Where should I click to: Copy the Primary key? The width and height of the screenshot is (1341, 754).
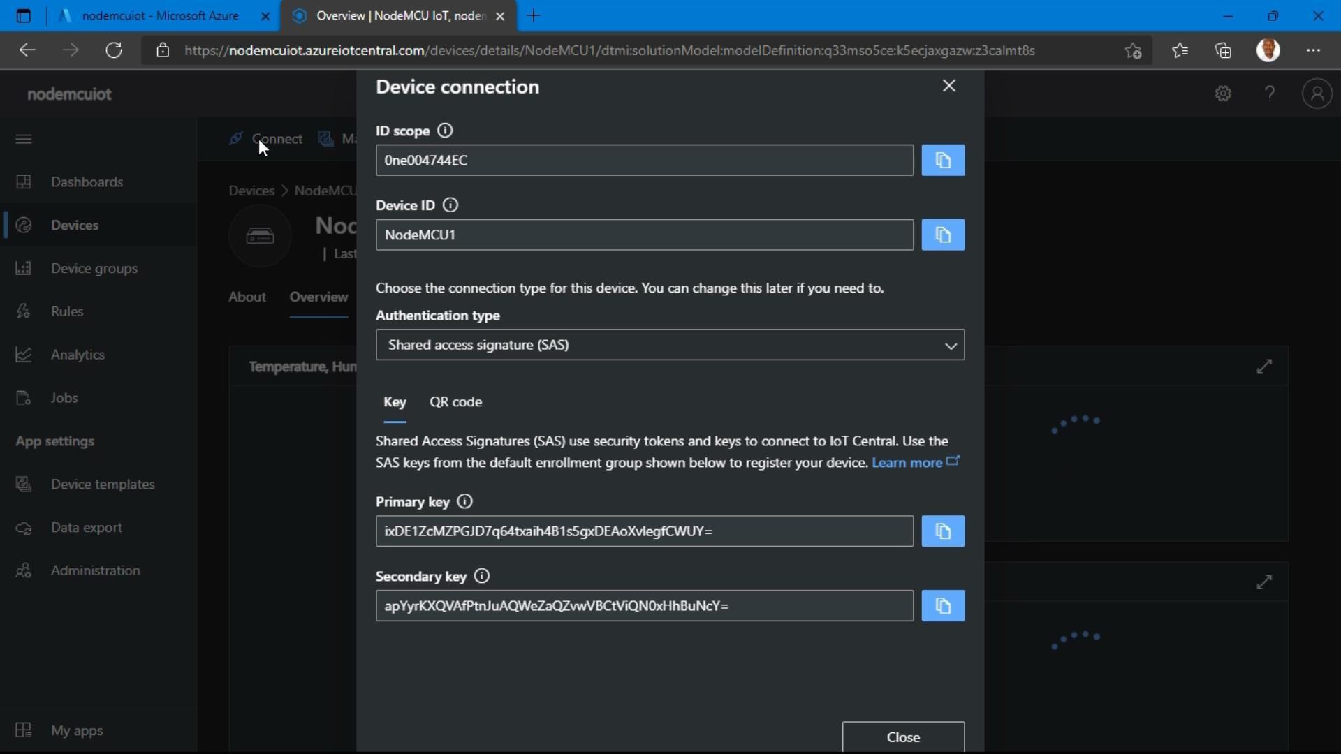(943, 531)
